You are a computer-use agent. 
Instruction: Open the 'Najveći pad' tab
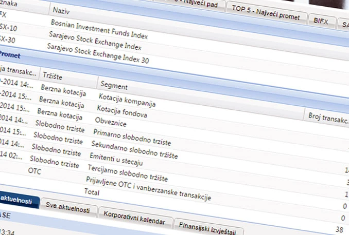pos(200,3)
